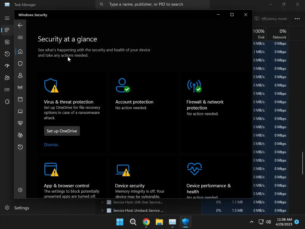Switch to Task Manager taskbar icon
This screenshot has width=305, height=229.
tap(172, 222)
